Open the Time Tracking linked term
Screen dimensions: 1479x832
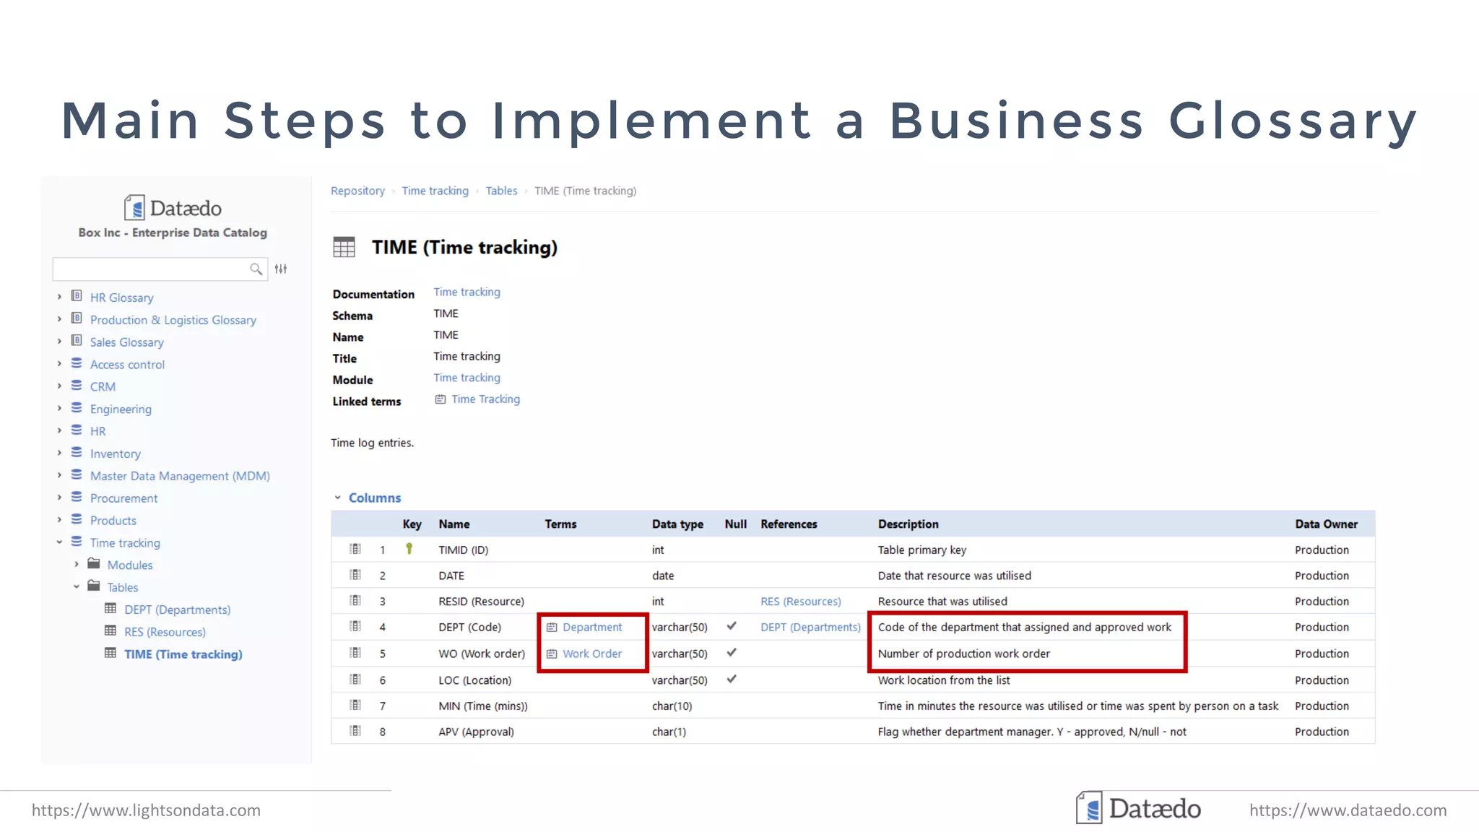pos(485,399)
